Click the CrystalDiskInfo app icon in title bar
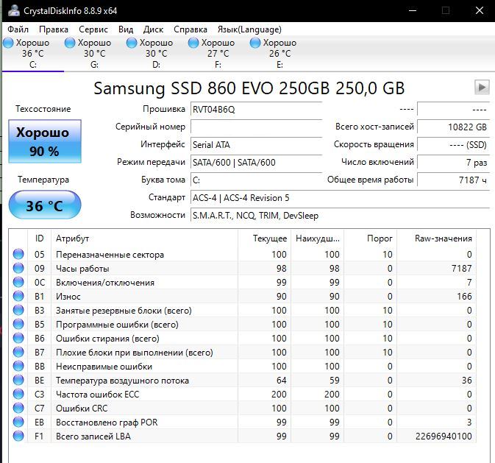The height and width of the screenshot is (463, 495). coord(14,10)
